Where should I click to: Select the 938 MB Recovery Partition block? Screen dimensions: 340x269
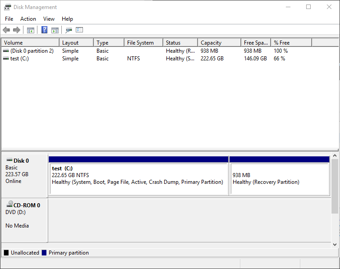point(279,178)
